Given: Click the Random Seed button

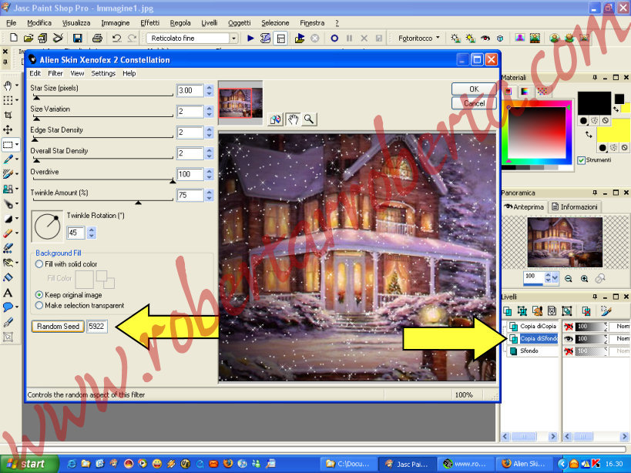Looking at the screenshot, I should 58,326.
